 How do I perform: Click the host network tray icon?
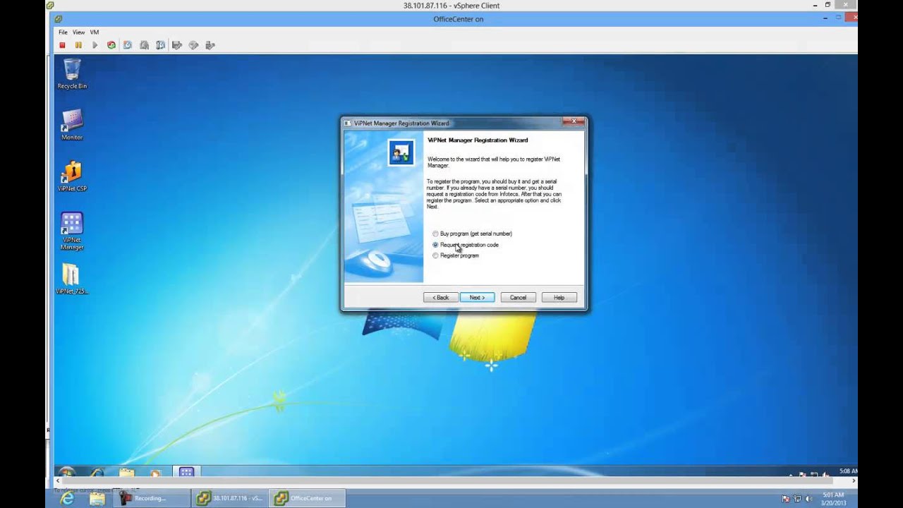pos(797,499)
